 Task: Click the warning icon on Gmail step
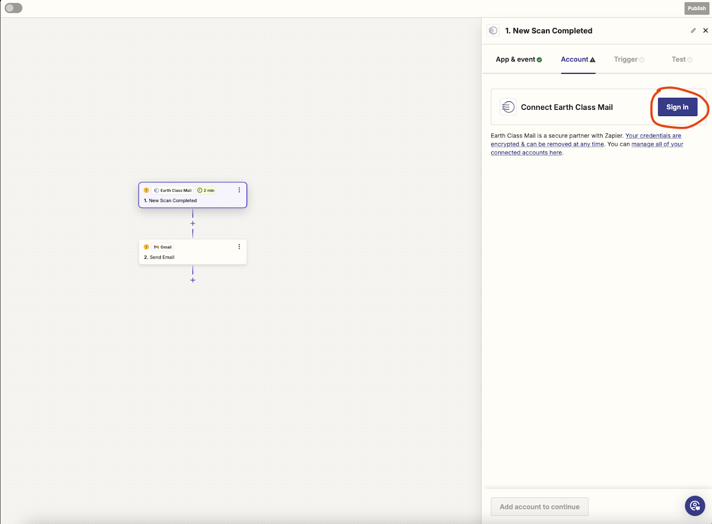tap(146, 247)
